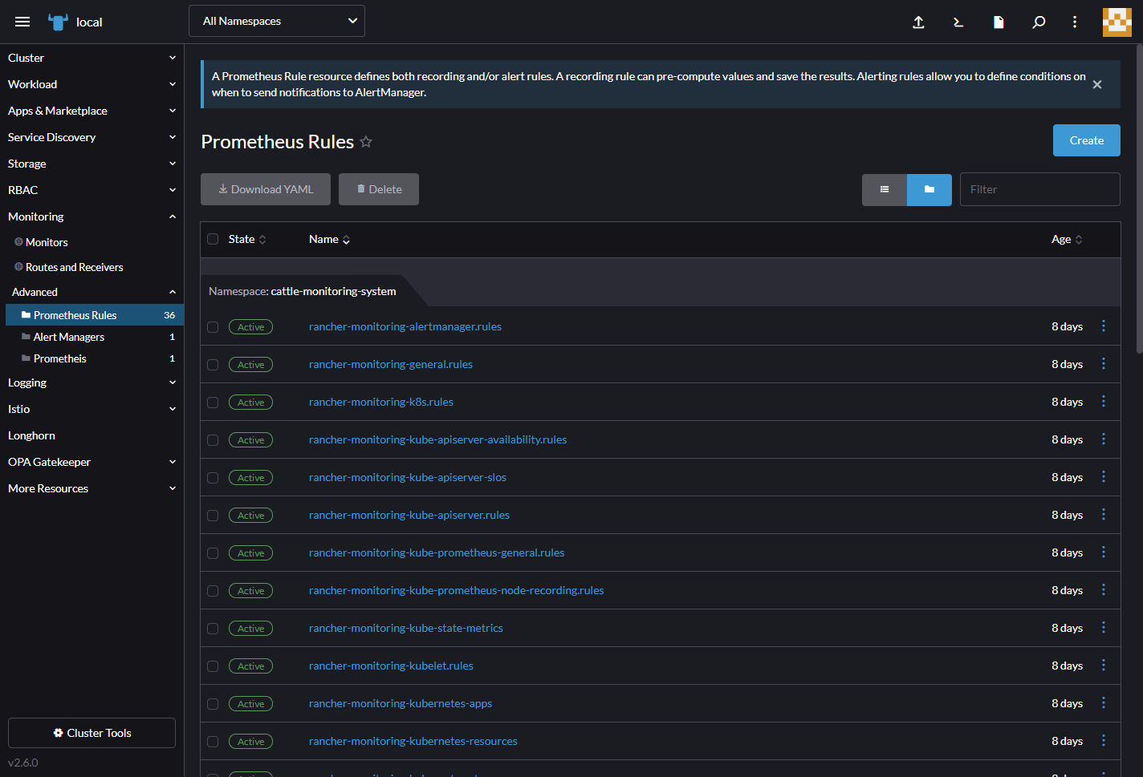Click the Download YAML button
Image resolution: width=1143 pixels, height=777 pixels.
point(266,189)
